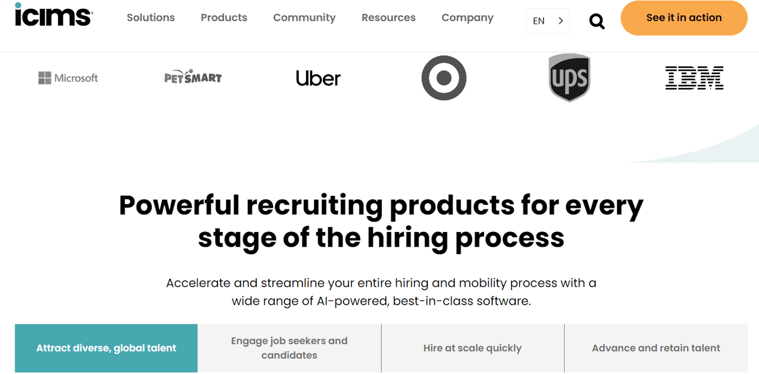Viewport: 759px width, 374px height.
Task: Click the See it in action button
Action: [x=683, y=17]
